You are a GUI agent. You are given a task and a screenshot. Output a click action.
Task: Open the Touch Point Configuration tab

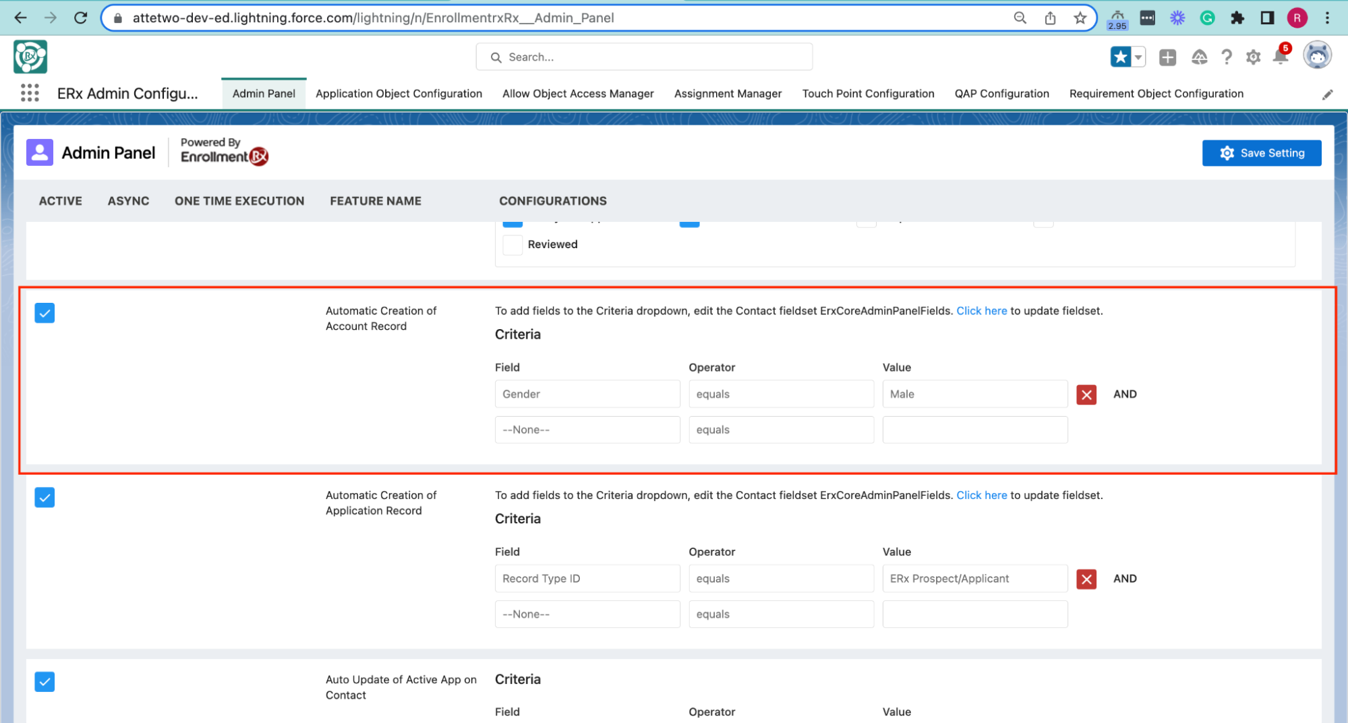868,94
